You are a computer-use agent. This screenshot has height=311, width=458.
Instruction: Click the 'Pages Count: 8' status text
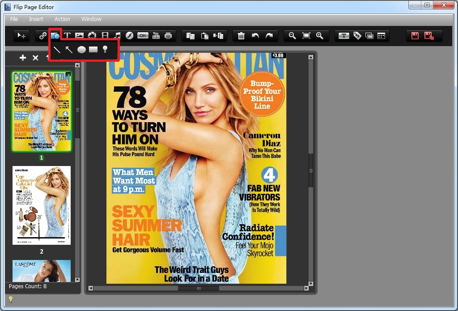27,286
